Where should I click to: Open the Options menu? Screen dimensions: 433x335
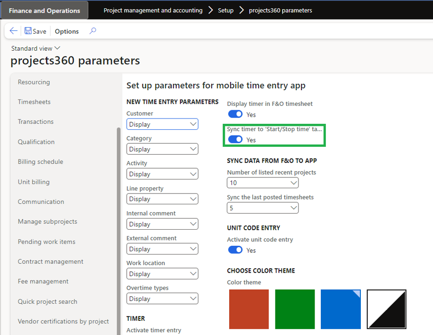coord(67,31)
